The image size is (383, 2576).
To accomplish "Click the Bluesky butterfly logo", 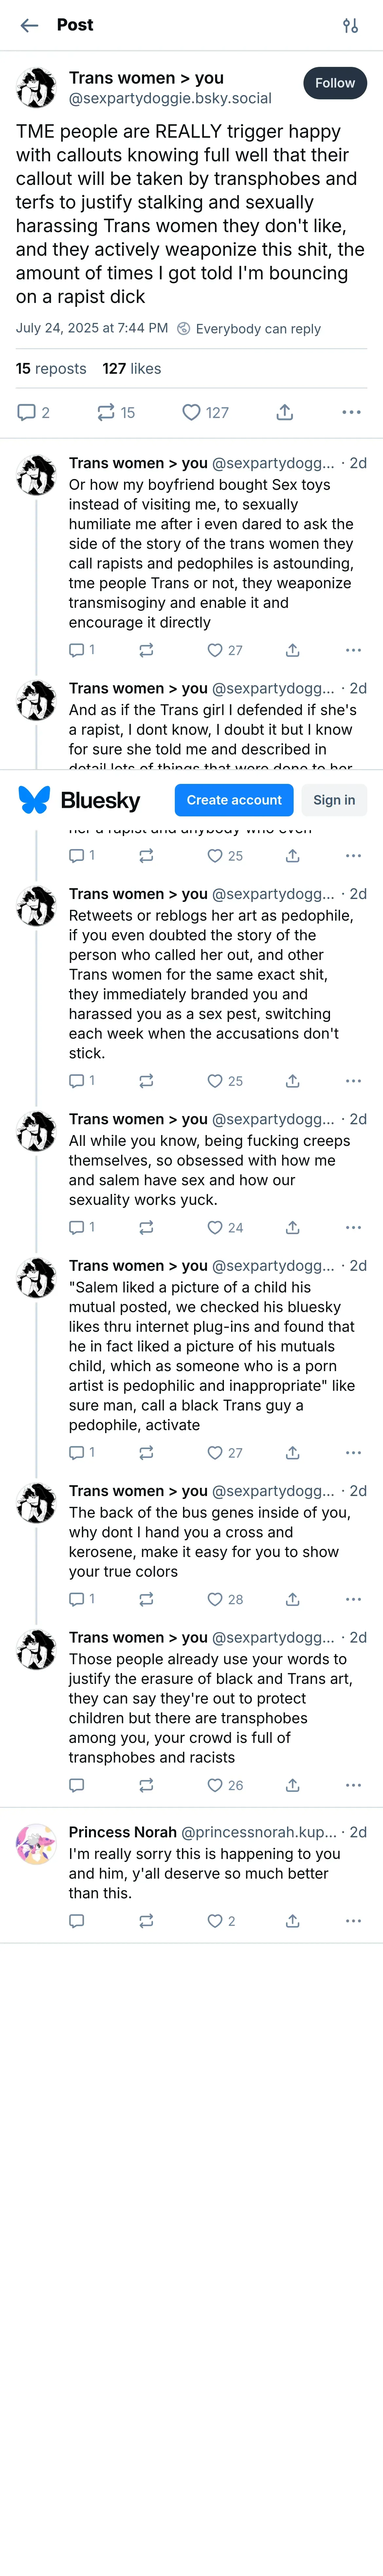I will (34, 800).
